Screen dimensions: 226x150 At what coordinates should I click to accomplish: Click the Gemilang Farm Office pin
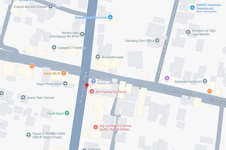click(157, 40)
